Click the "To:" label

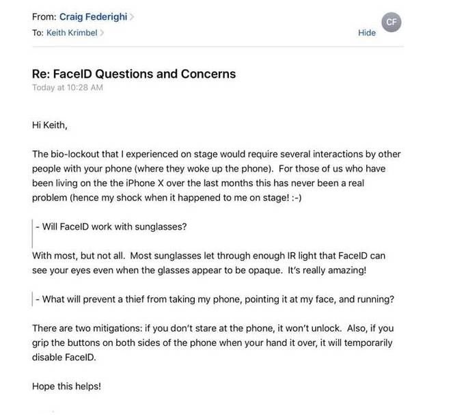(x=38, y=32)
